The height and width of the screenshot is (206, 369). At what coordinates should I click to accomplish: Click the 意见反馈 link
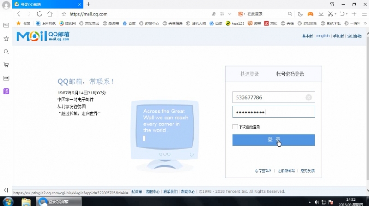coord(308,171)
